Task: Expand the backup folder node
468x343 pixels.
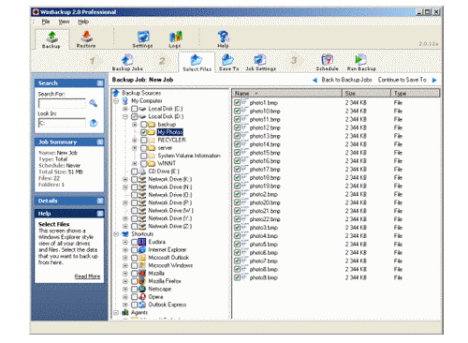Action: [x=135, y=125]
